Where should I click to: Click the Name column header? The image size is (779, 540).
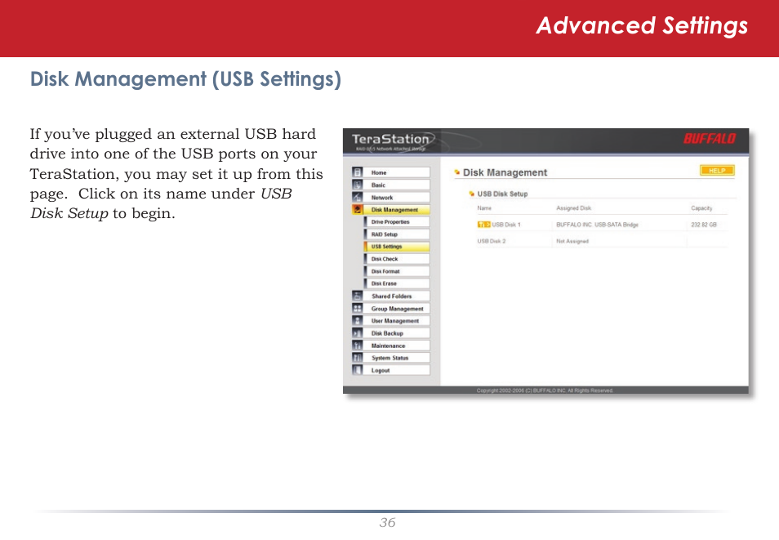tap(484, 208)
